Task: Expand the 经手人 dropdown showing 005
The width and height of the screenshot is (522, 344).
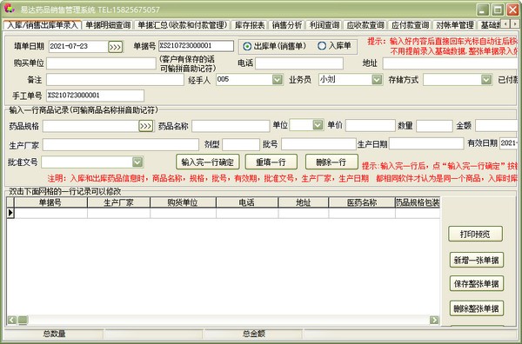Action: [x=278, y=80]
